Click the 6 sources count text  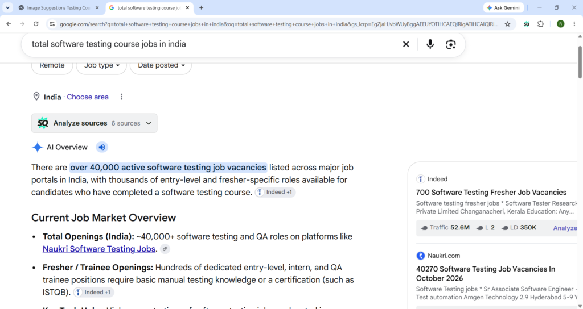[x=126, y=123]
